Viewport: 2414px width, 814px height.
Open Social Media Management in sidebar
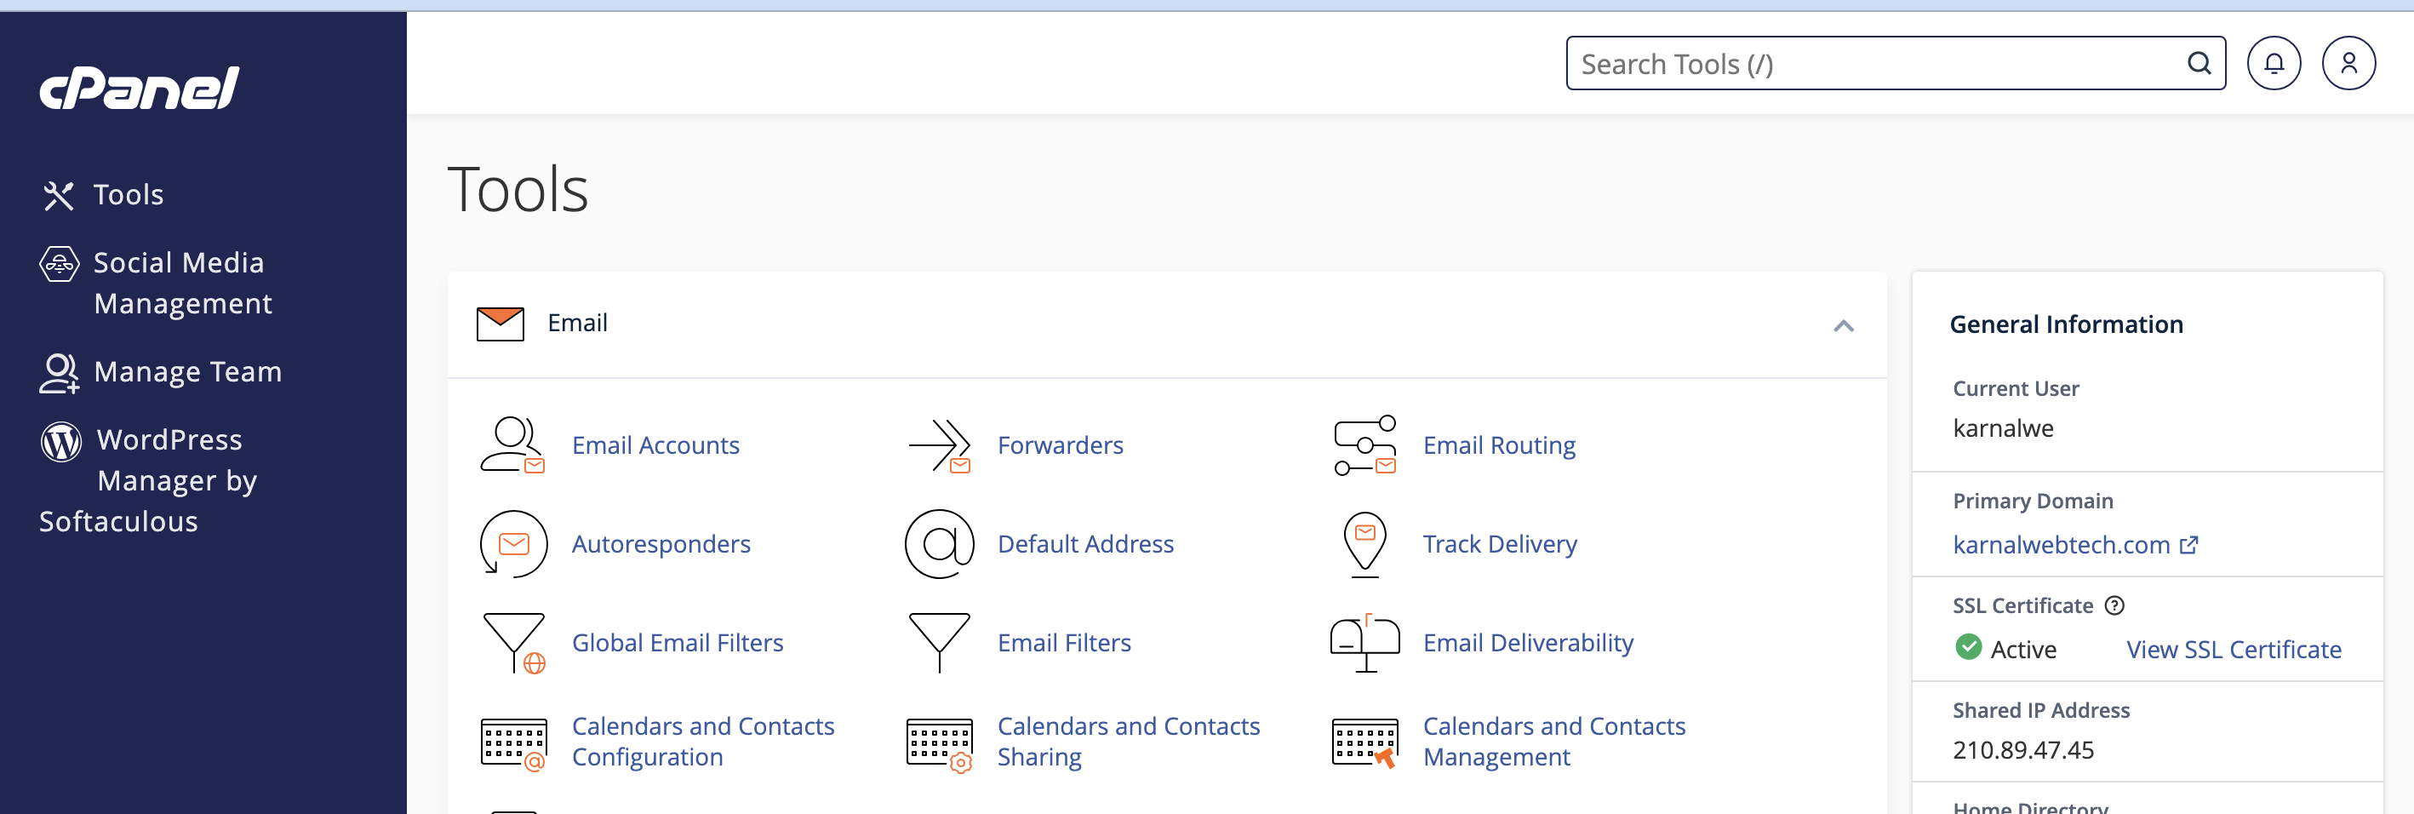(x=178, y=283)
